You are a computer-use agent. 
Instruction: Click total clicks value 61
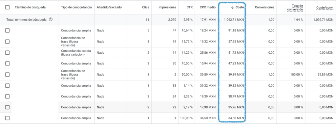pyautogui.click(x=147, y=20)
